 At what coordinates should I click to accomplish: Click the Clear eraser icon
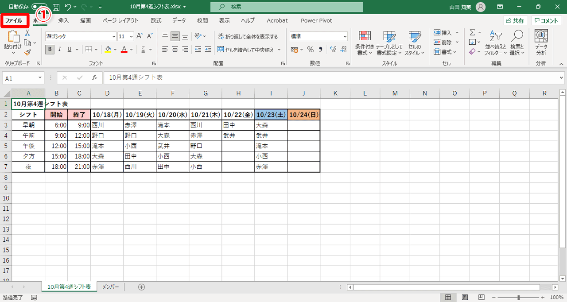[x=472, y=52]
